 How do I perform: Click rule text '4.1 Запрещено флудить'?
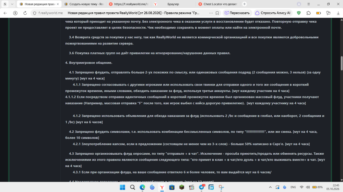coord(193,75)
